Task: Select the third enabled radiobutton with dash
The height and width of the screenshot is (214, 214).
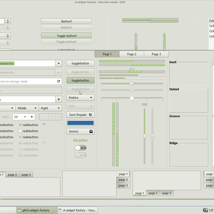Action: point(20,137)
